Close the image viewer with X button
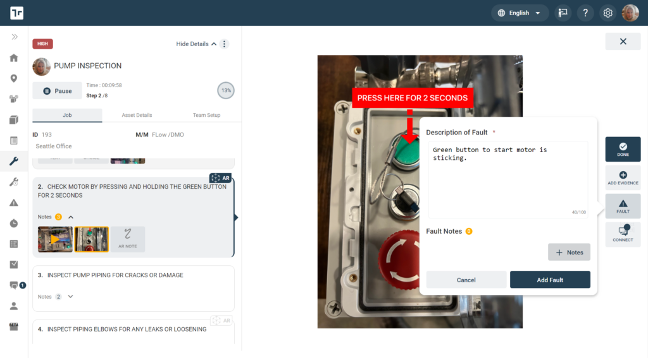 point(623,41)
